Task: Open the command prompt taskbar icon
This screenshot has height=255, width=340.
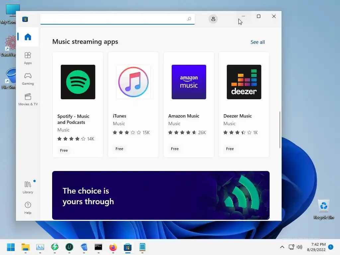Action: click(x=98, y=247)
